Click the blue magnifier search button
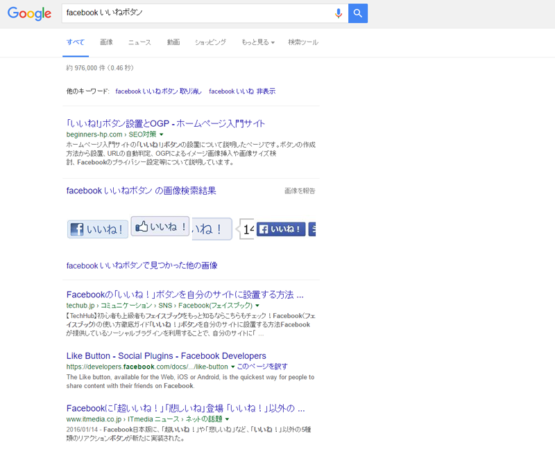Viewport: 555px width, 449px height. (358, 13)
